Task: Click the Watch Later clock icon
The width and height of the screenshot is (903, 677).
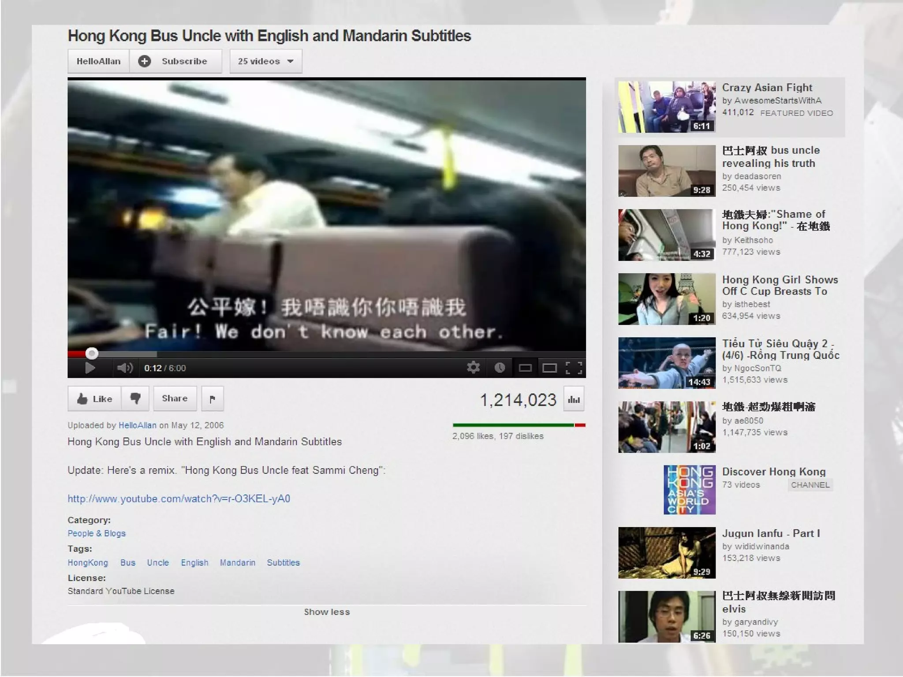Action: [499, 368]
